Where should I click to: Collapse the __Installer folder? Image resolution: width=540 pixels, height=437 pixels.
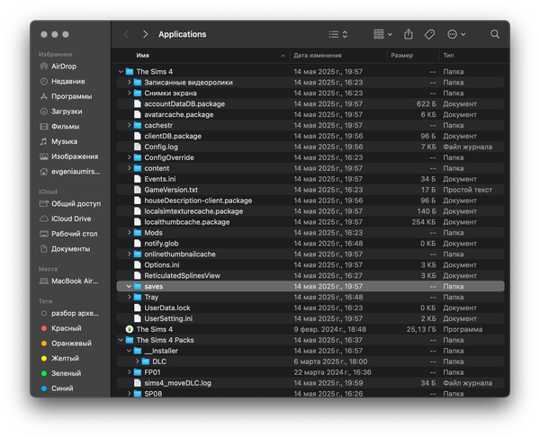(129, 351)
